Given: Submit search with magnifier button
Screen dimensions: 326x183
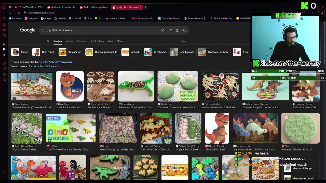Looking at the screenshot, I should click(184, 30).
